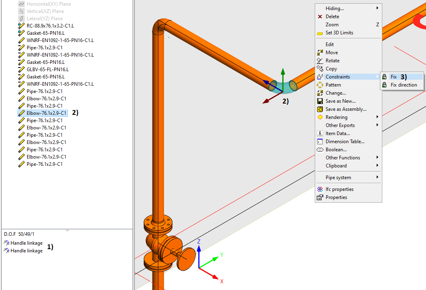
Task: Click the Copy icon in context menu
Action: pyautogui.click(x=320, y=69)
